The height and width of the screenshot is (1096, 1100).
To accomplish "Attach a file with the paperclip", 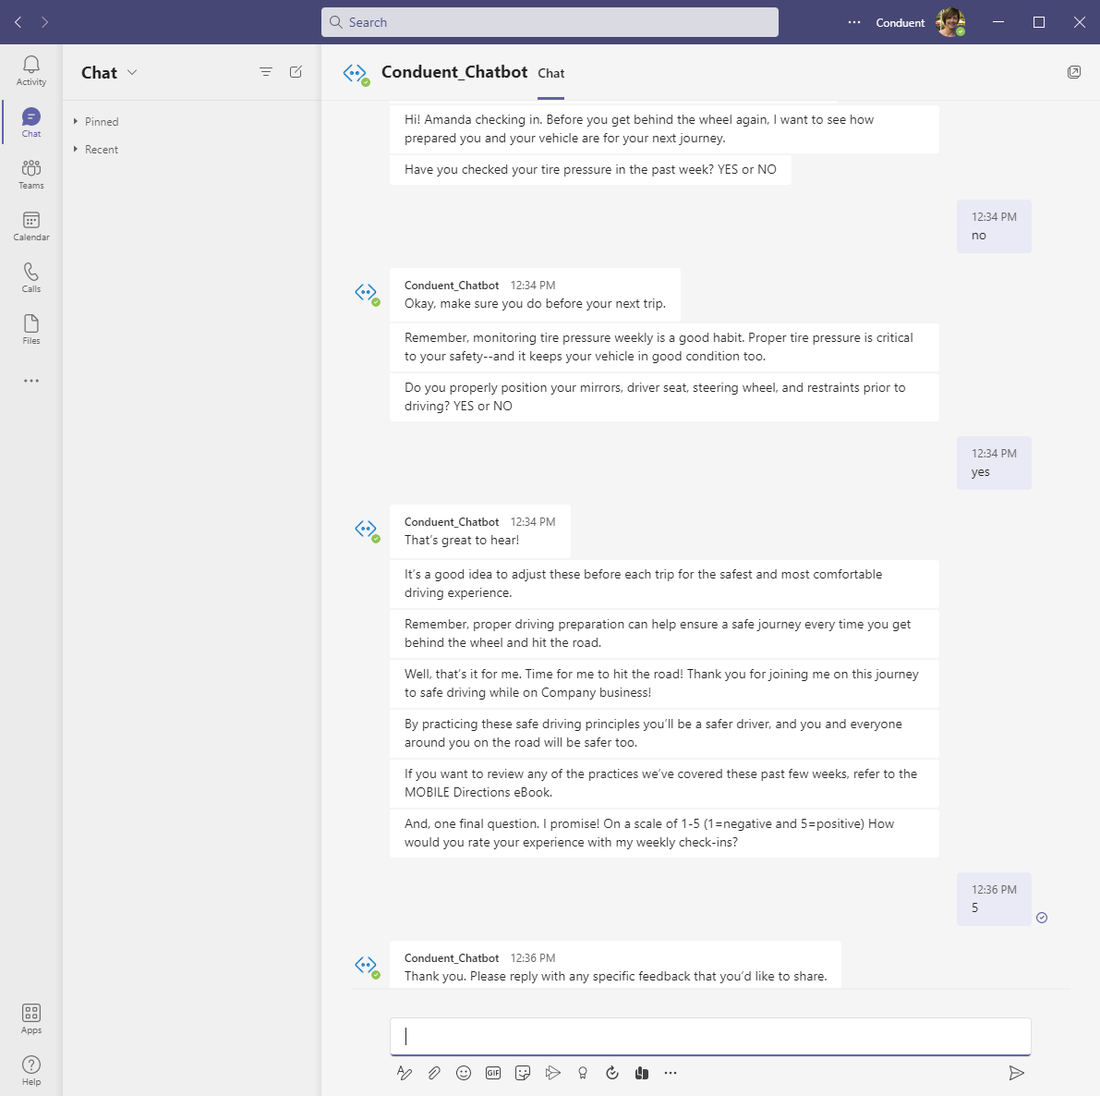I will pos(434,1073).
